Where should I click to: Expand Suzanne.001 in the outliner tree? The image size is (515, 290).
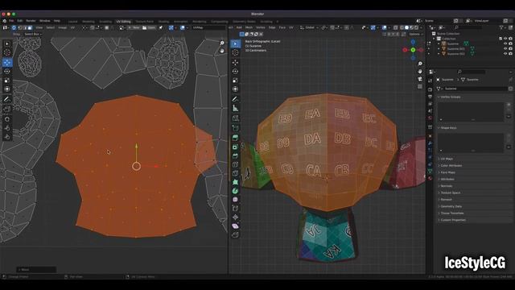[x=439, y=48]
